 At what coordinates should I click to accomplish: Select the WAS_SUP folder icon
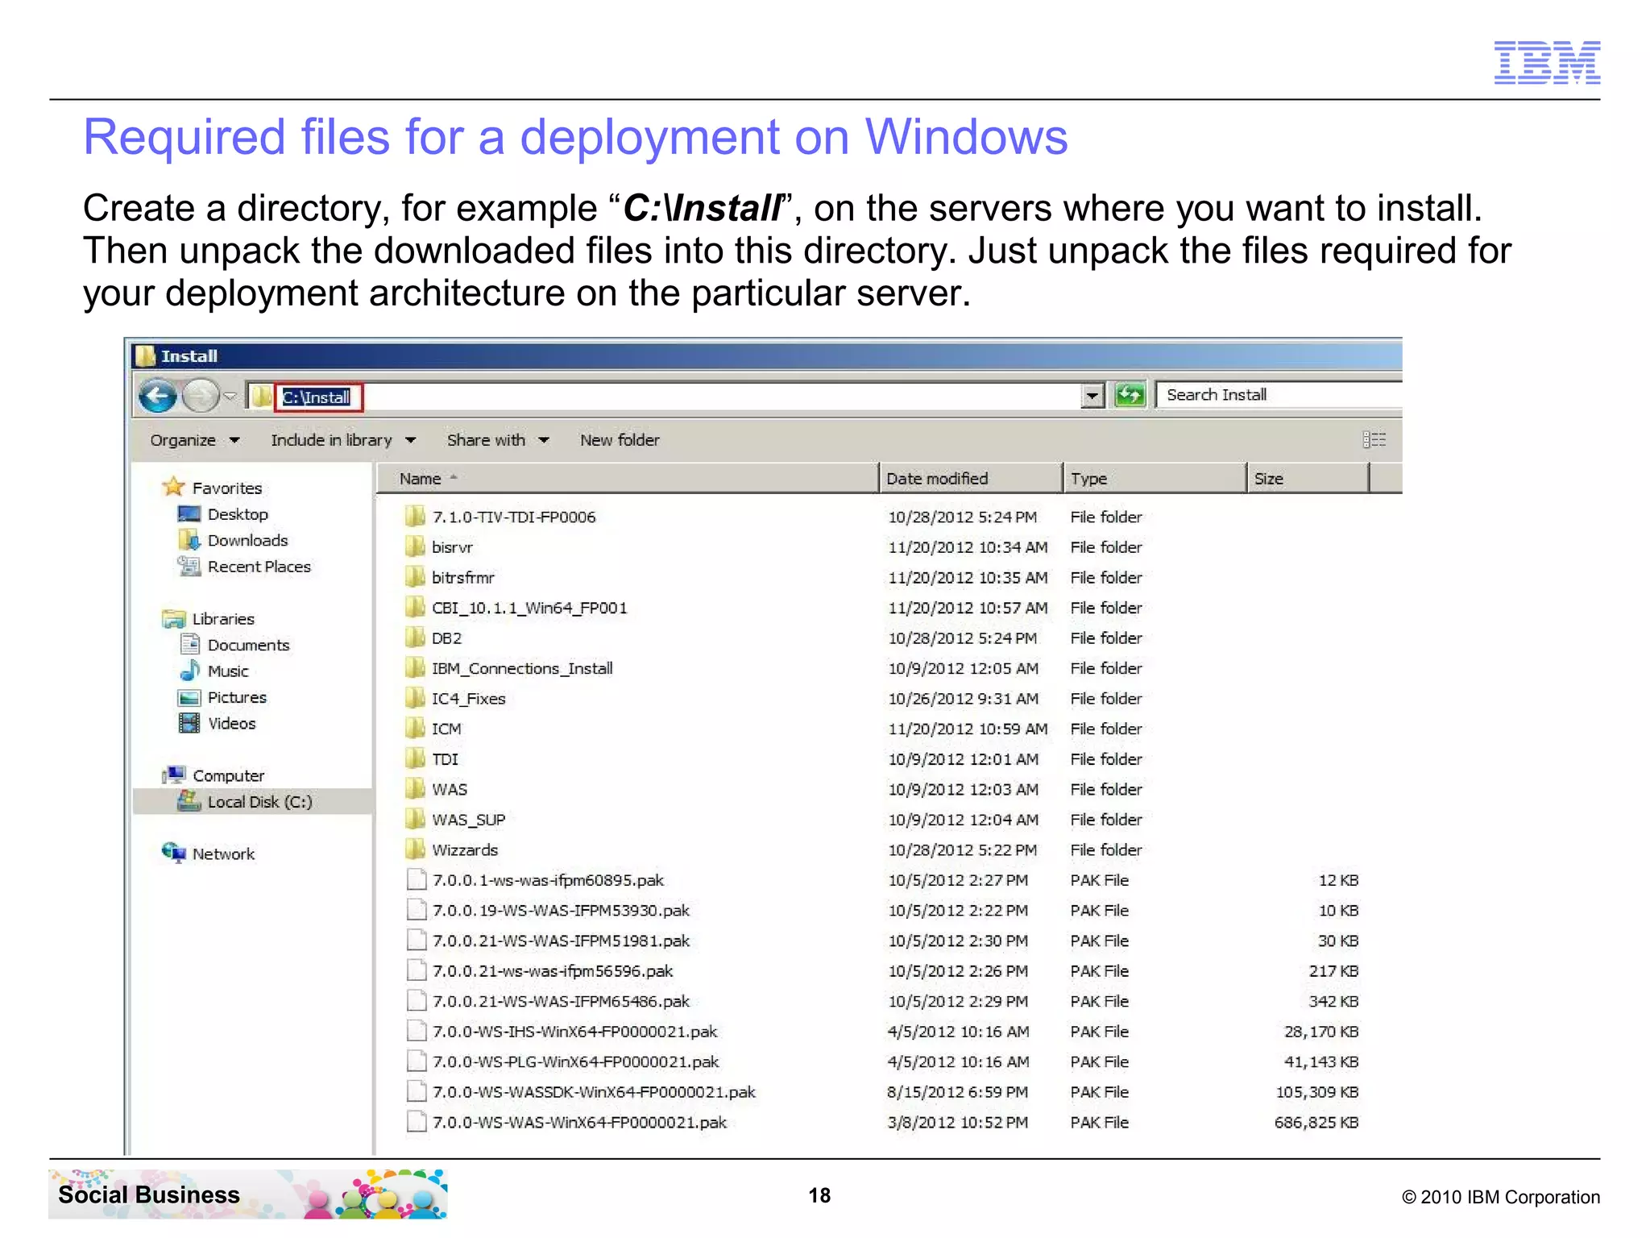pyautogui.click(x=415, y=819)
